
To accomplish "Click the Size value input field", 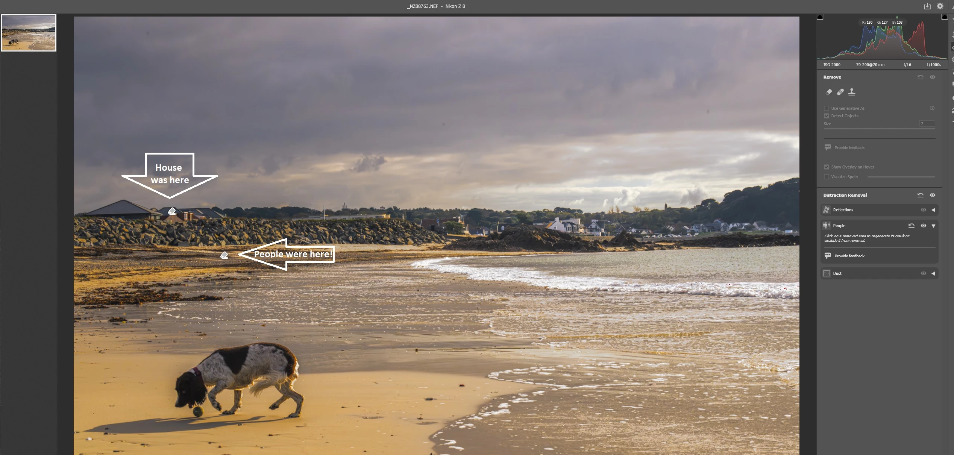I will (x=927, y=124).
